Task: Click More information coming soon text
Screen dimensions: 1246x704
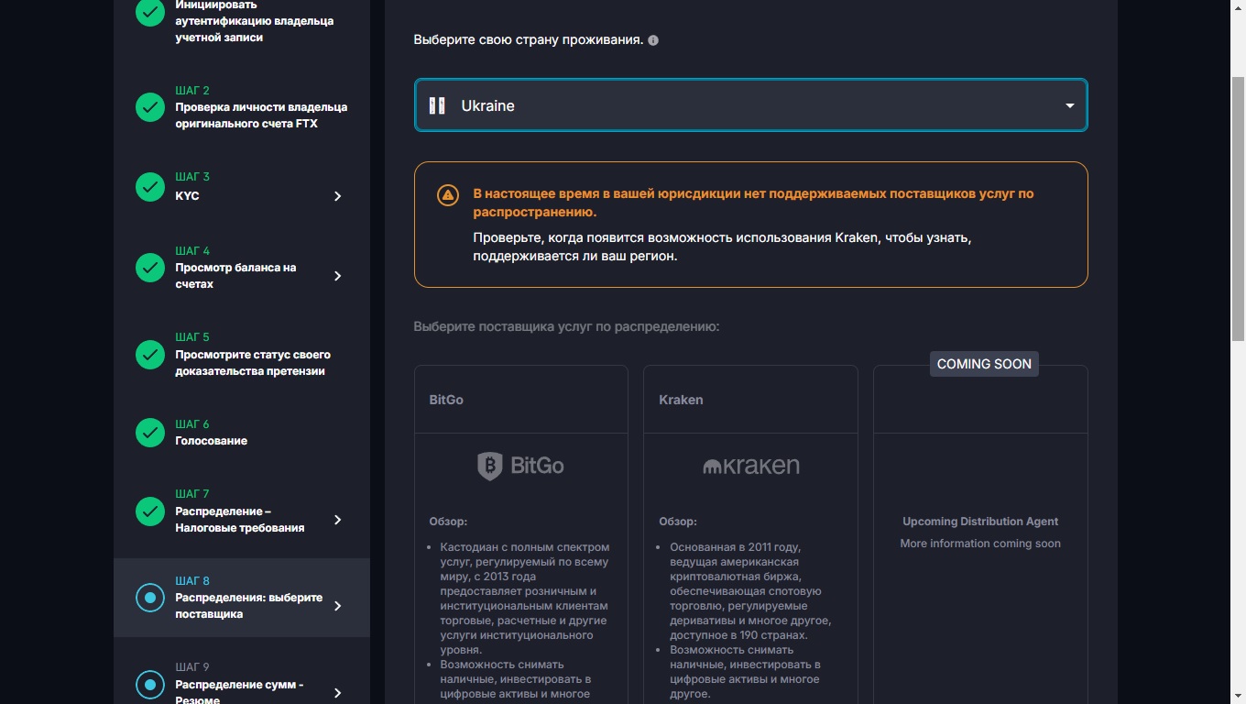Action: pyautogui.click(x=980, y=544)
